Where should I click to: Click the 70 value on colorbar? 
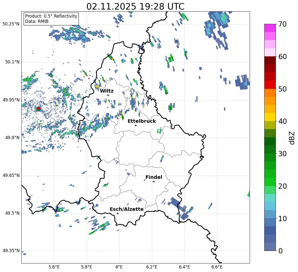click(x=282, y=24)
